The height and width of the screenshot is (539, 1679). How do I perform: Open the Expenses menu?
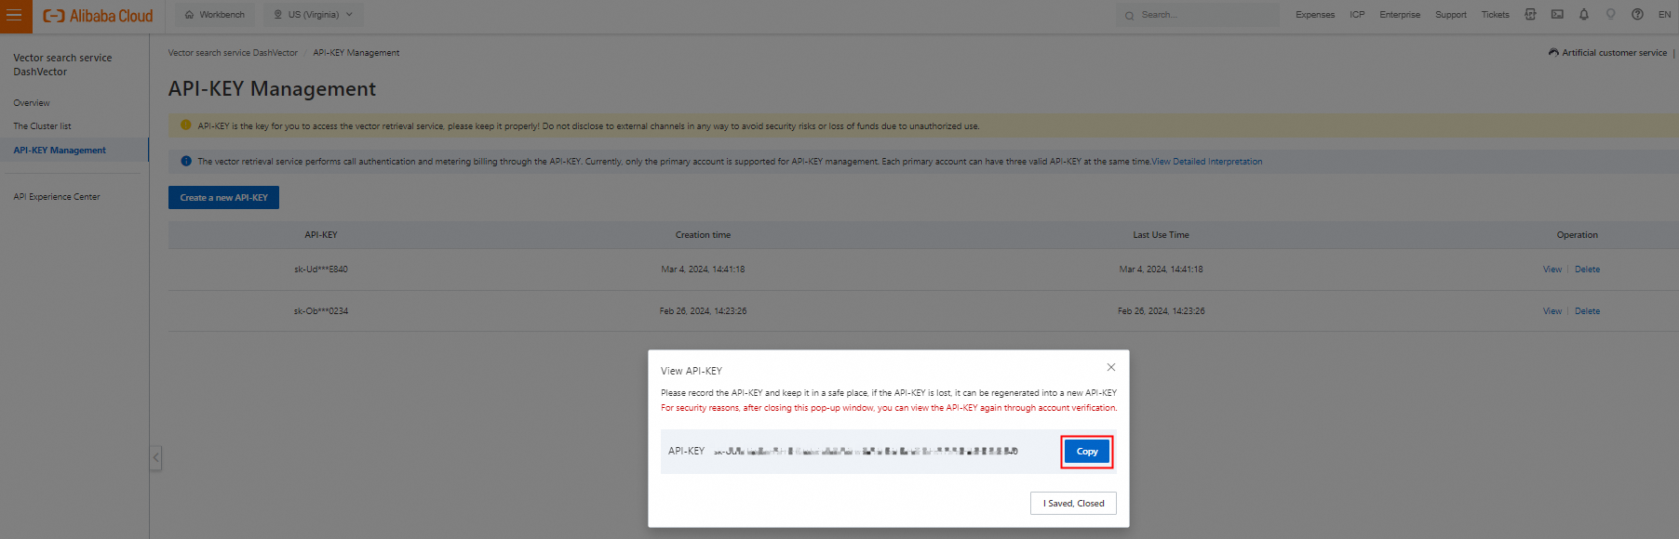1315,15
